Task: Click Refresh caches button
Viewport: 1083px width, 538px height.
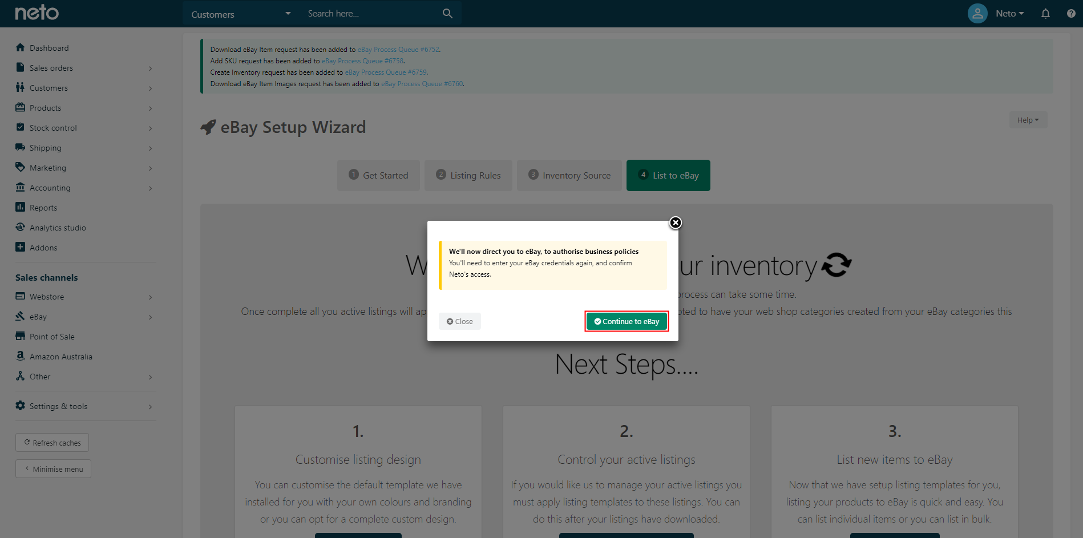Action: 52,443
